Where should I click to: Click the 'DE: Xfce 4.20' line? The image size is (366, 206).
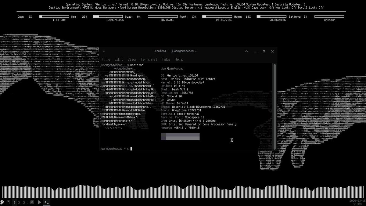(x=171, y=96)
